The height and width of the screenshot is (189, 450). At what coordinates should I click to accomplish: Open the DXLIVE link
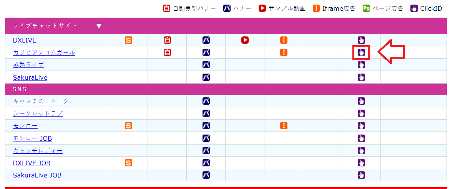(x=24, y=40)
